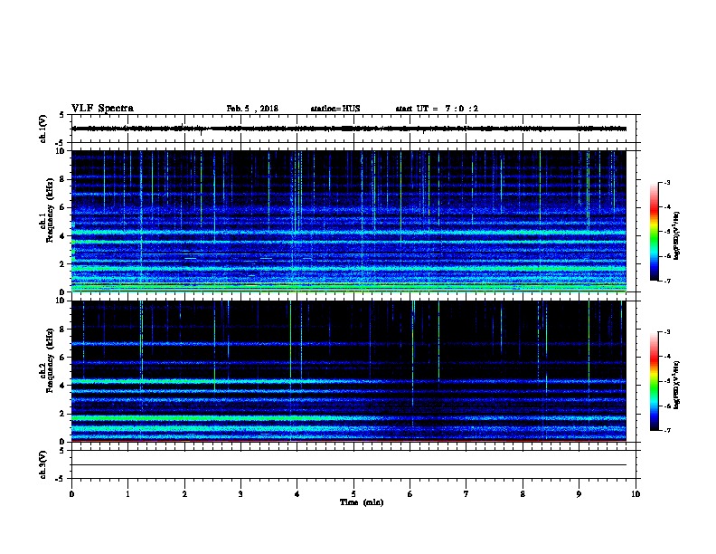Select the ch.2 "Frequency (kHz)" axis label
This screenshot has width=716, height=554.
click(x=50, y=360)
